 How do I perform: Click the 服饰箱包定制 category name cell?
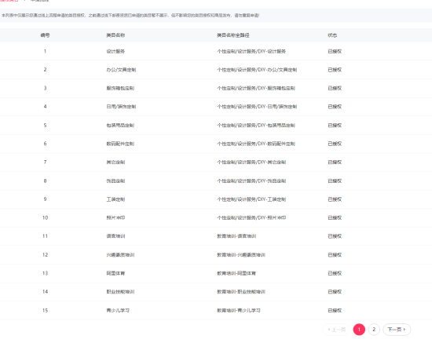[120, 88]
